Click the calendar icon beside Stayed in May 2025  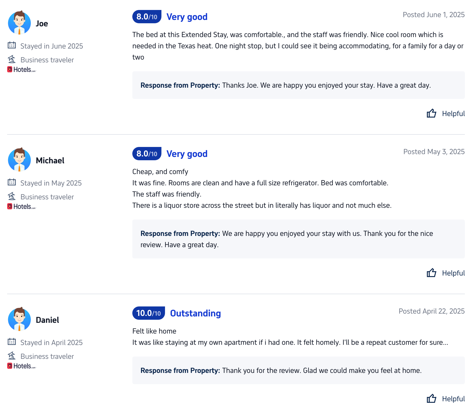[12, 182]
